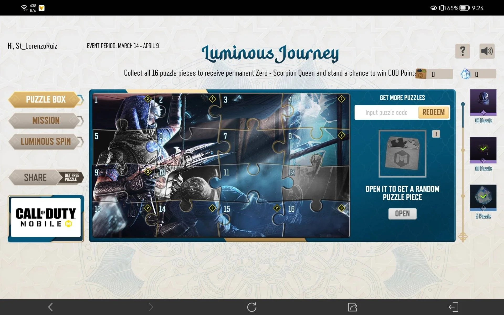
Task: Click the count badge on puzzle piece 16
Action: (x=342, y=208)
